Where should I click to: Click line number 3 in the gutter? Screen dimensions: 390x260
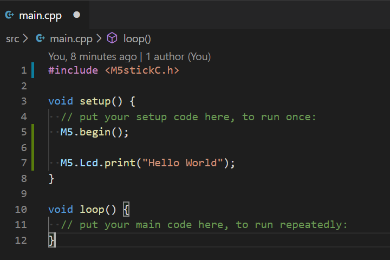click(23, 101)
